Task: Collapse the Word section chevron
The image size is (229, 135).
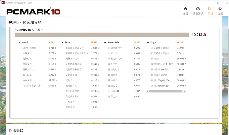Action: [x=19, y=42]
